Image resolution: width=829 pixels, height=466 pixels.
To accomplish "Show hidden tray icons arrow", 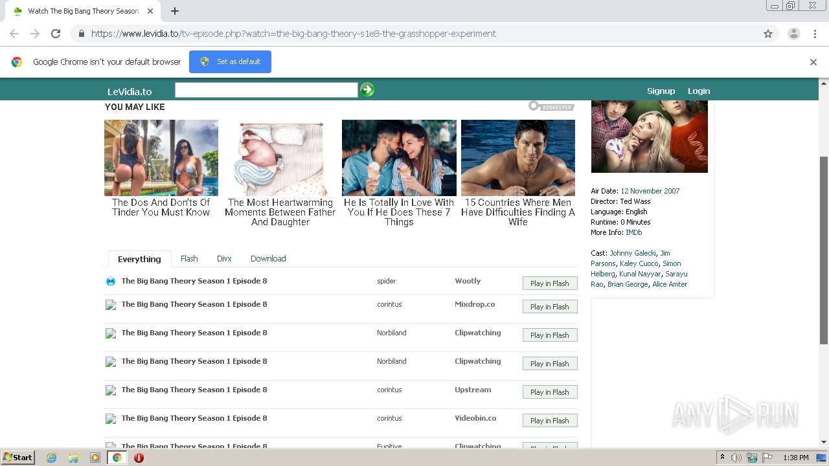I will [x=722, y=457].
